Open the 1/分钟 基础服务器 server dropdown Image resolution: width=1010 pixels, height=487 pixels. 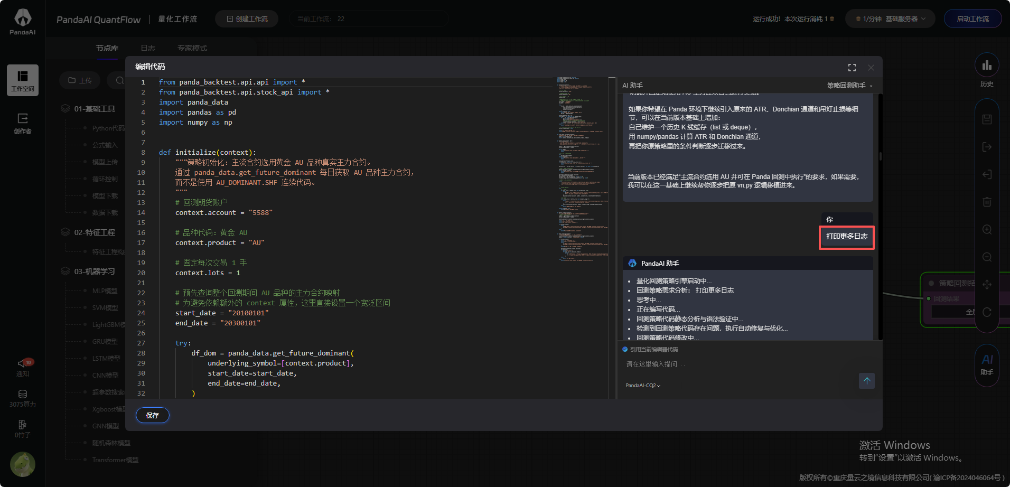click(890, 18)
